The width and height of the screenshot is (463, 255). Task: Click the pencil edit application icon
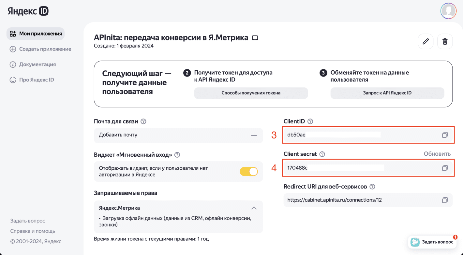pyautogui.click(x=426, y=41)
